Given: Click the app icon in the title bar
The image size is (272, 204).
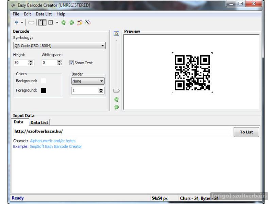Looking at the screenshot, I should 13,5.
